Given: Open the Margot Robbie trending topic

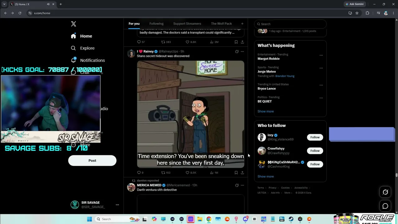Looking at the screenshot, I should point(269,59).
